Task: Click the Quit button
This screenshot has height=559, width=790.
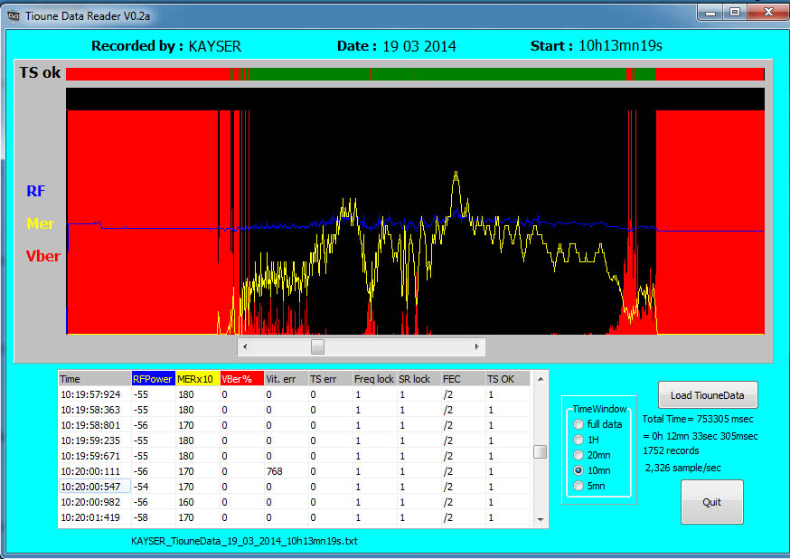Action: [711, 502]
